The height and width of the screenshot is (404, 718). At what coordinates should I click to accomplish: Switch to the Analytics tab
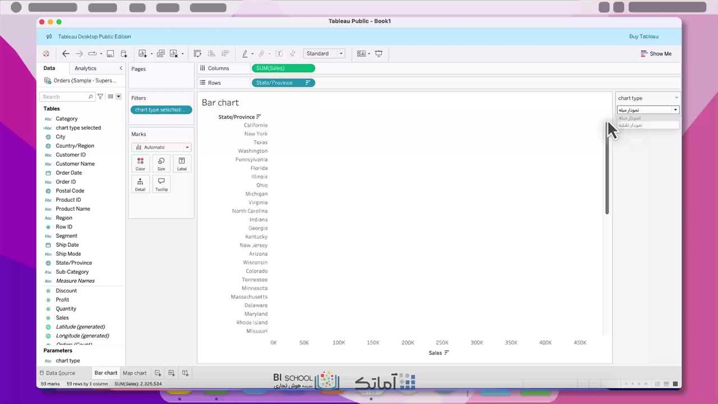pos(85,68)
